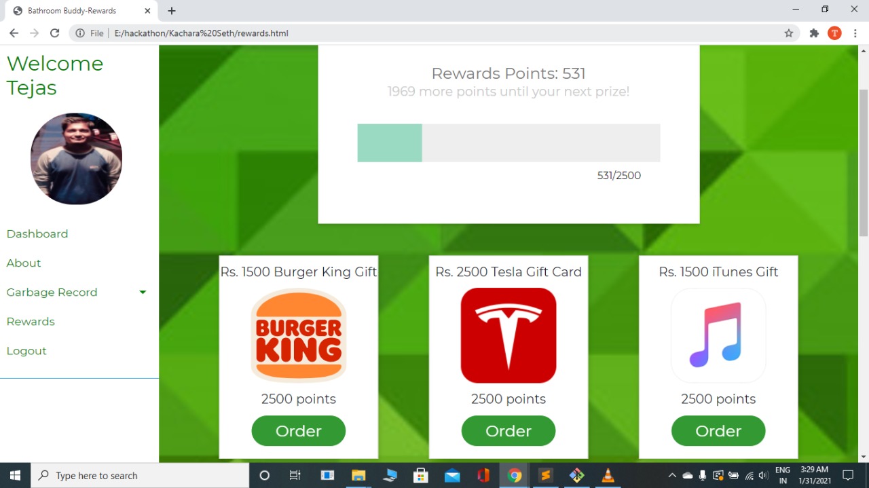Bookmark this page with the star icon
Screen dimensions: 869x488
pyautogui.click(x=789, y=33)
